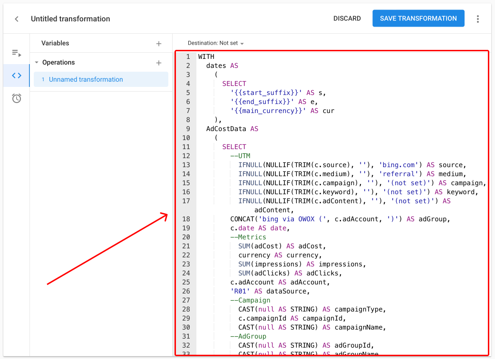
Task: Click the Operations section label
Action: [x=58, y=62]
